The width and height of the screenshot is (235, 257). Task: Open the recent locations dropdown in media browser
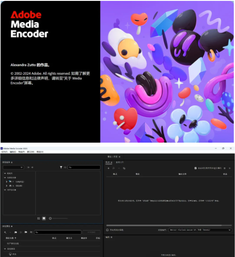pos(13,167)
